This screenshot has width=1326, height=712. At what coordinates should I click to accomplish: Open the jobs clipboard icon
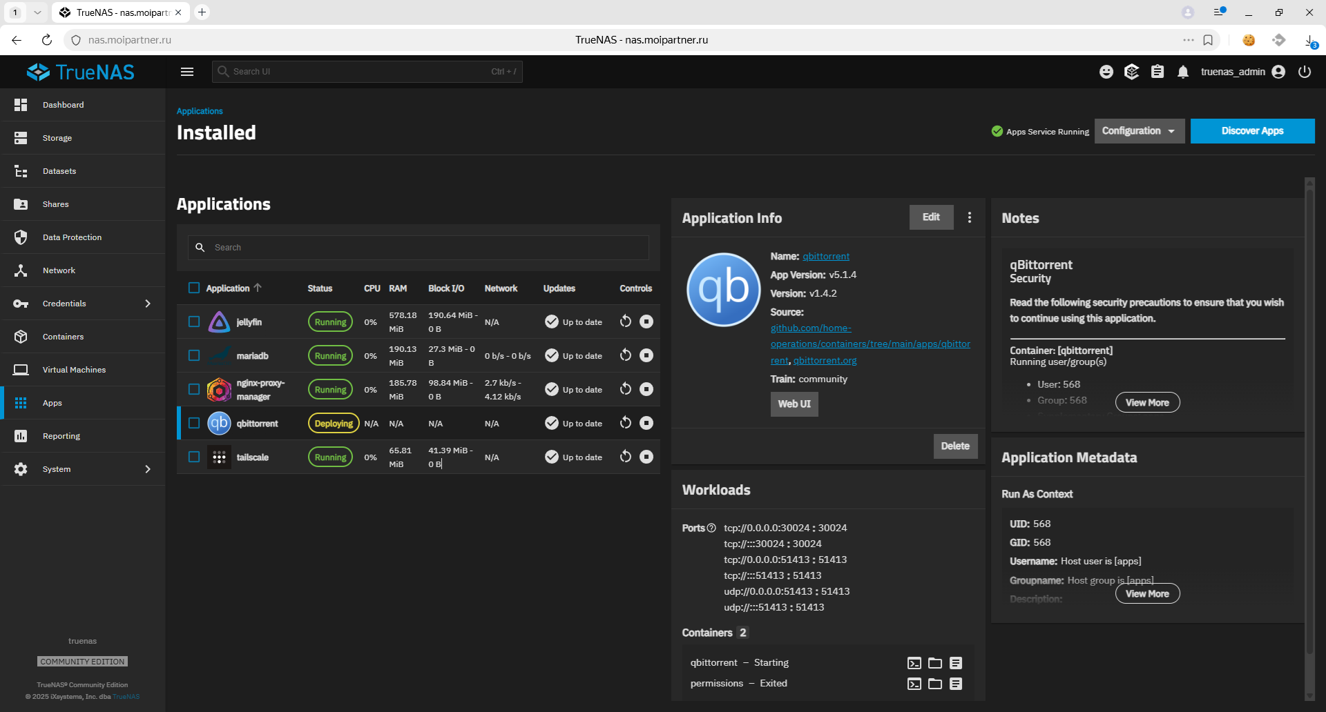(1157, 72)
